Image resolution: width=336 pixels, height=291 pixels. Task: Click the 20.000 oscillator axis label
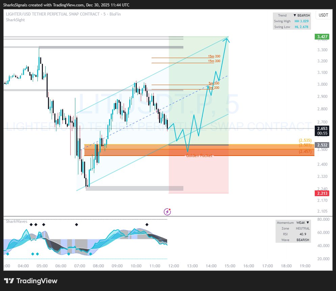coord(324,259)
